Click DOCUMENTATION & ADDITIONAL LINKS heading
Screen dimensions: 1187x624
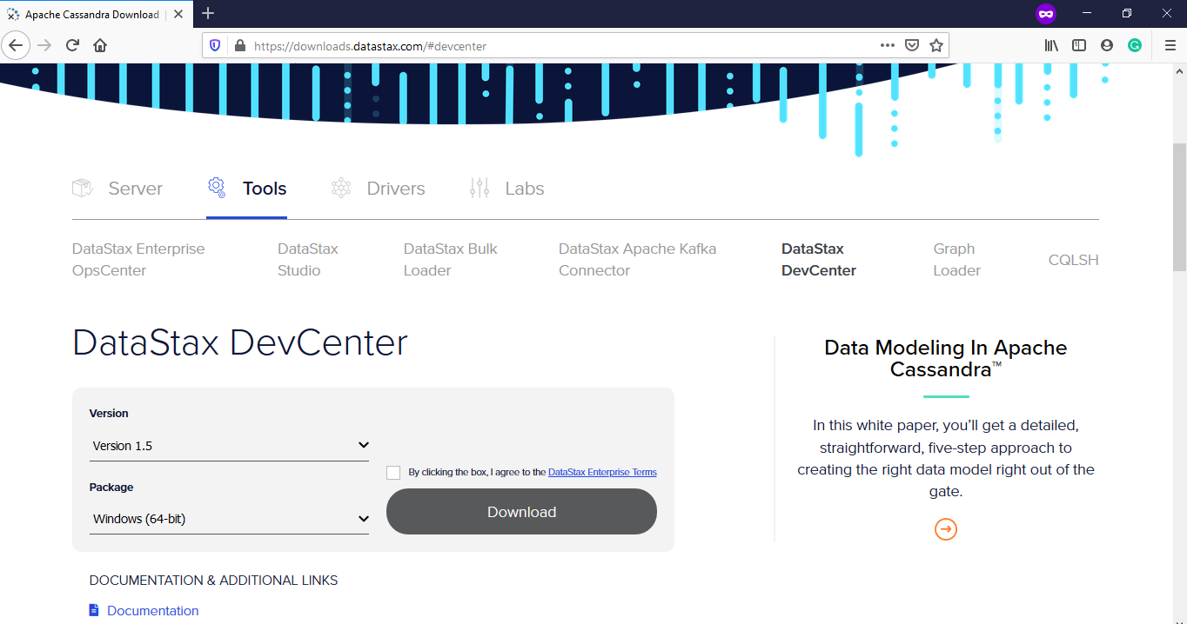[213, 581]
